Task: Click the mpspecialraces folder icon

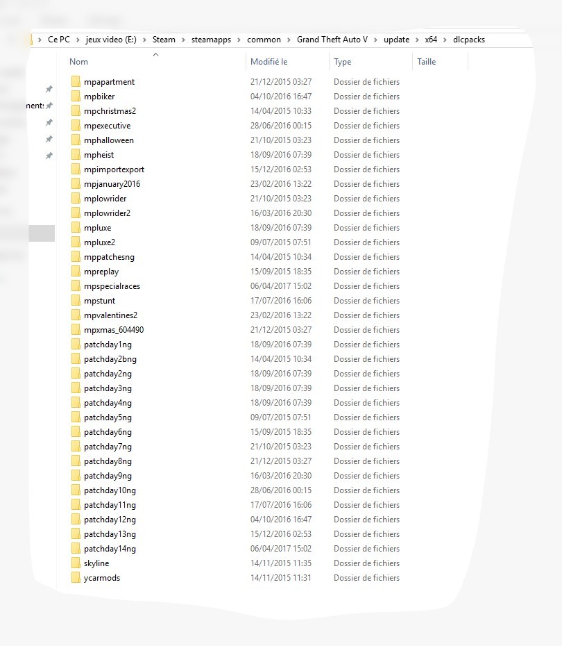Action: pyautogui.click(x=76, y=286)
